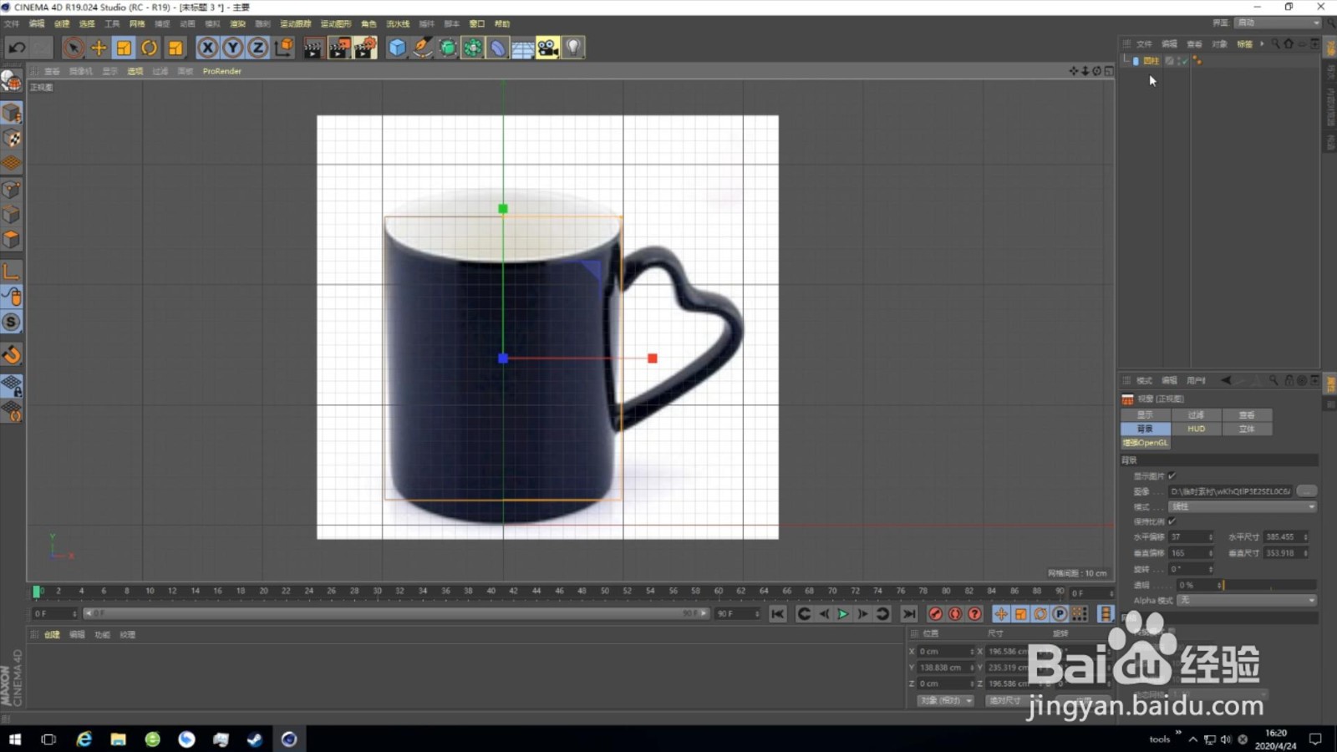Click the image path browse button
Screen dimensions: 1337x752
(x=1307, y=491)
